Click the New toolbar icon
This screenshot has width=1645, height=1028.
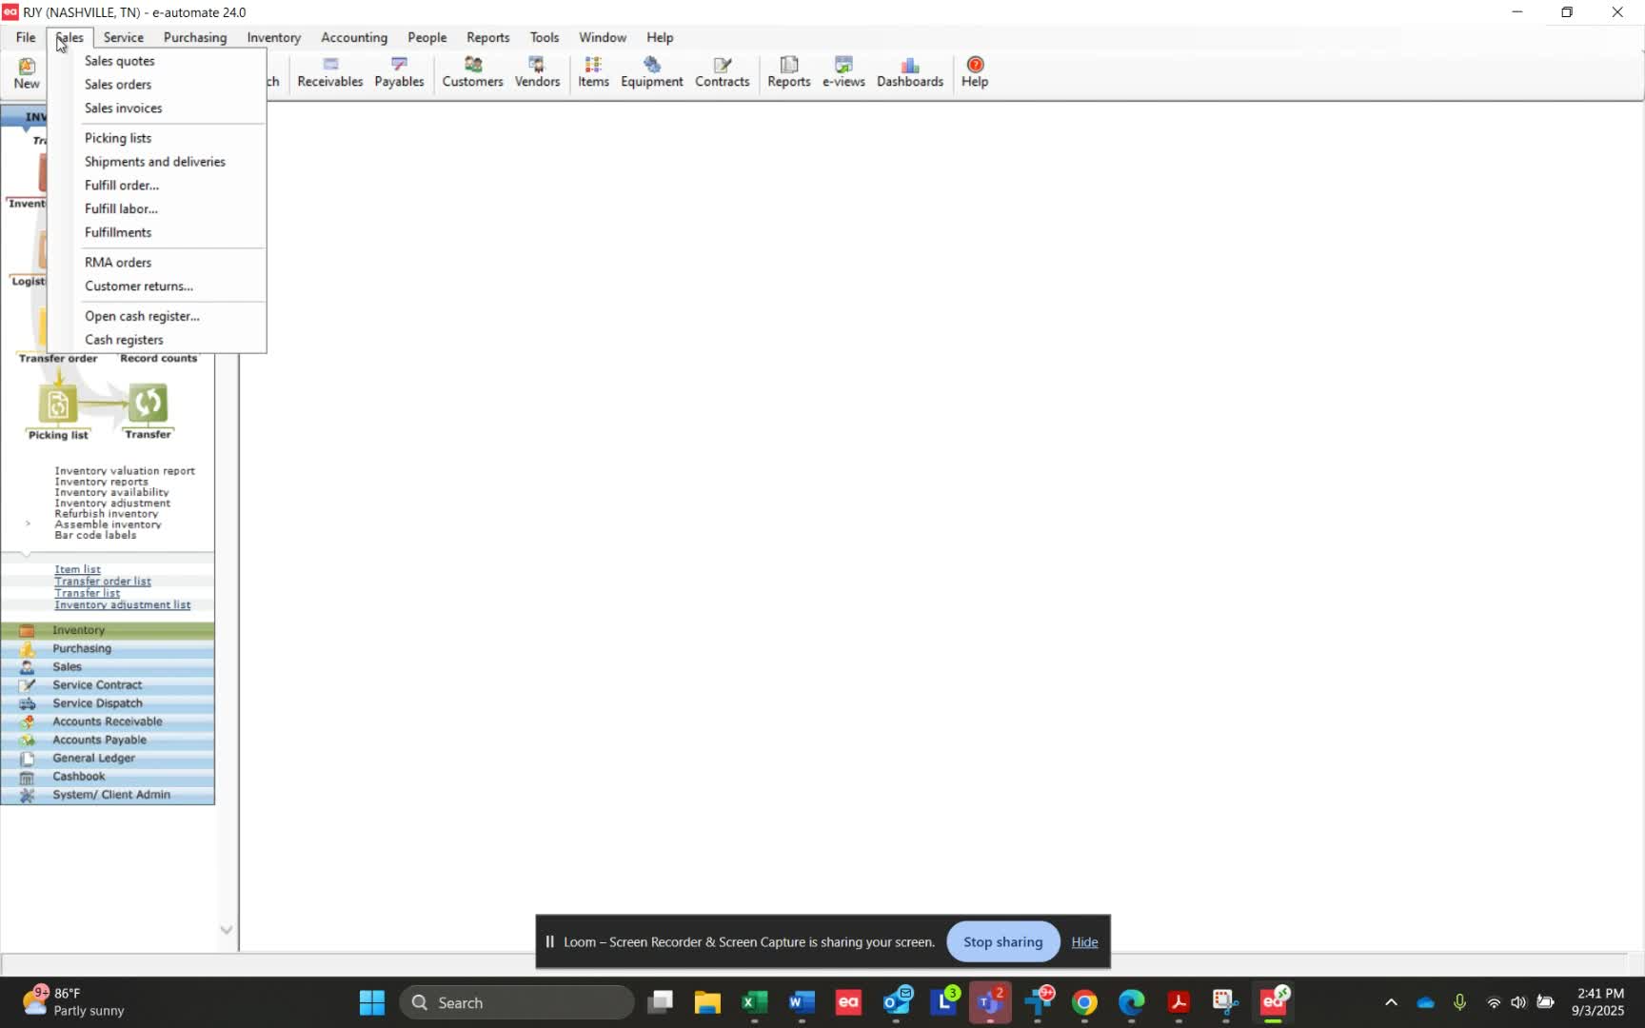pyautogui.click(x=27, y=73)
